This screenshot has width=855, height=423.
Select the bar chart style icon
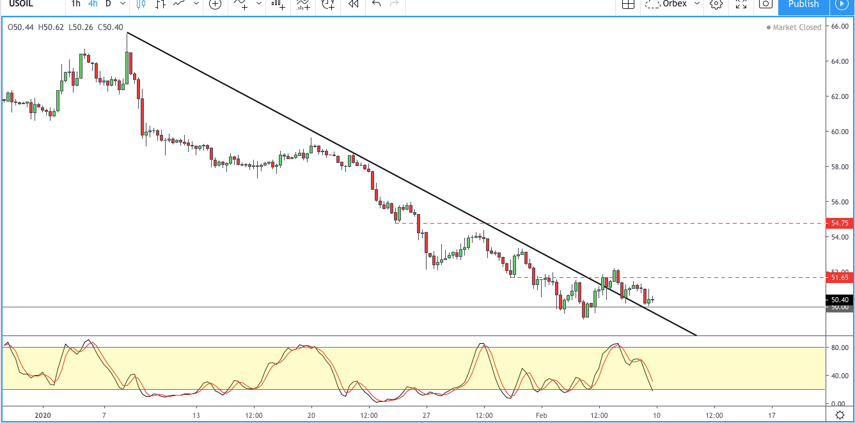pyautogui.click(x=161, y=4)
